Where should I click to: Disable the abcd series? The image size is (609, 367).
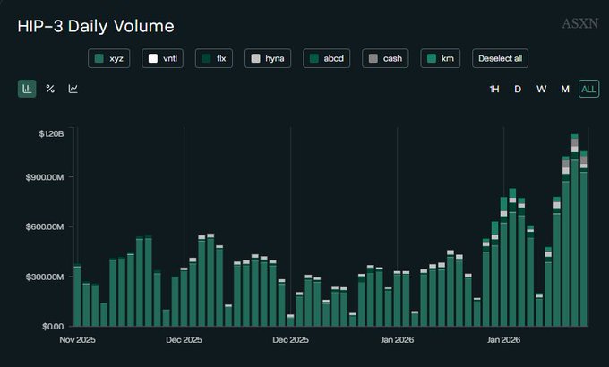click(325, 58)
